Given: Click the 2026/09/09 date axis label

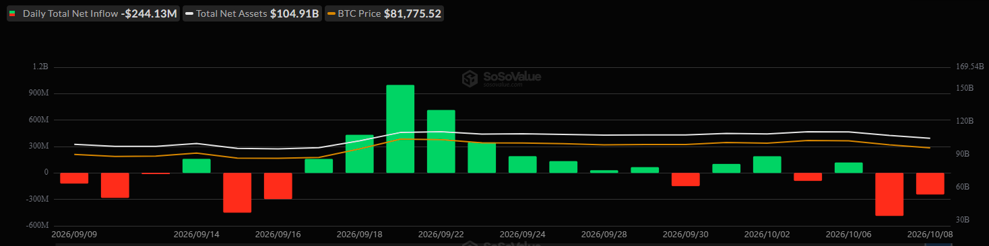Looking at the screenshot, I should pos(74,235).
